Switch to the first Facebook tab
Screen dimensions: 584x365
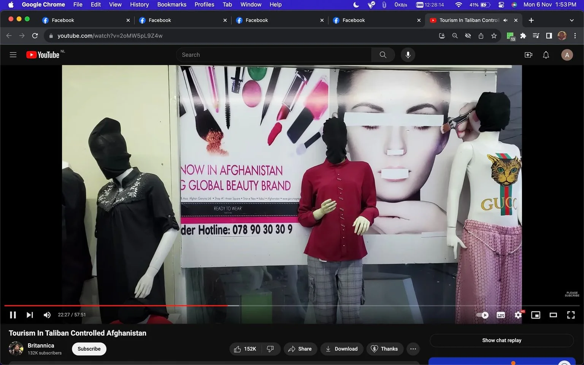[85, 20]
